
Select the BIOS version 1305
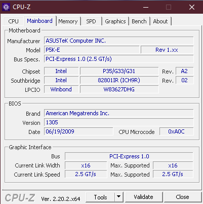(x=119, y=122)
